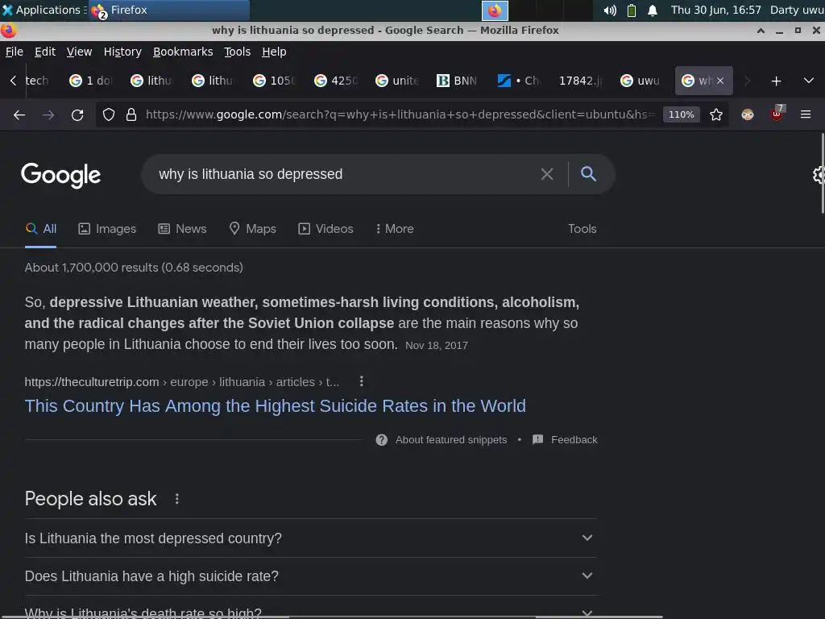List all tabs dropdown arrow
Viewport: 825px width, 619px height.
[x=809, y=81]
